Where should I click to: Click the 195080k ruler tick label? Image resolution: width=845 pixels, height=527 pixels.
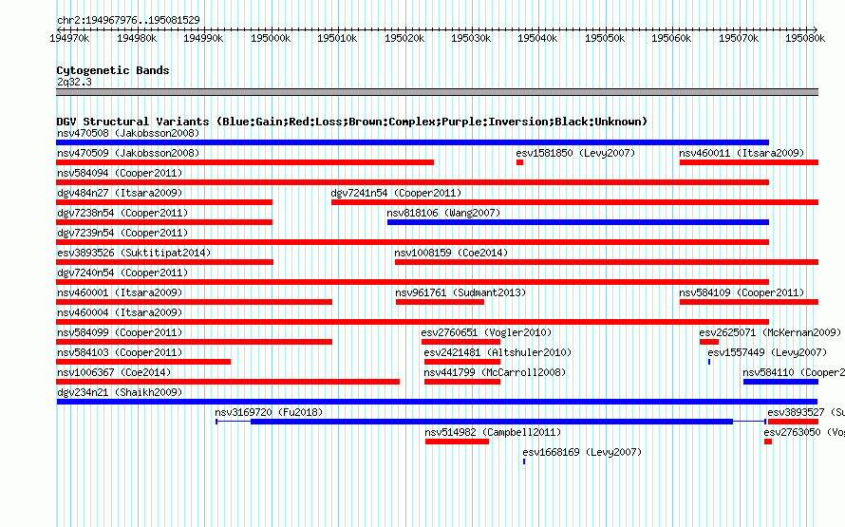pyautogui.click(x=805, y=38)
